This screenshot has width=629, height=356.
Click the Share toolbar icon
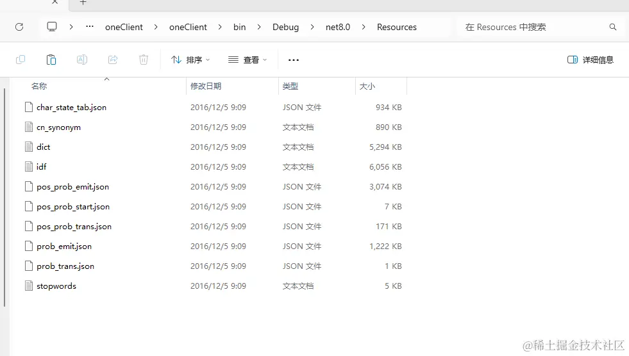113,60
